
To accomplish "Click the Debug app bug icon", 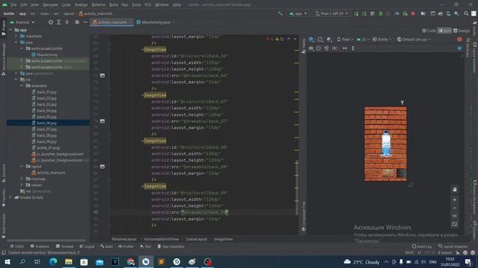I will pos(380,13).
